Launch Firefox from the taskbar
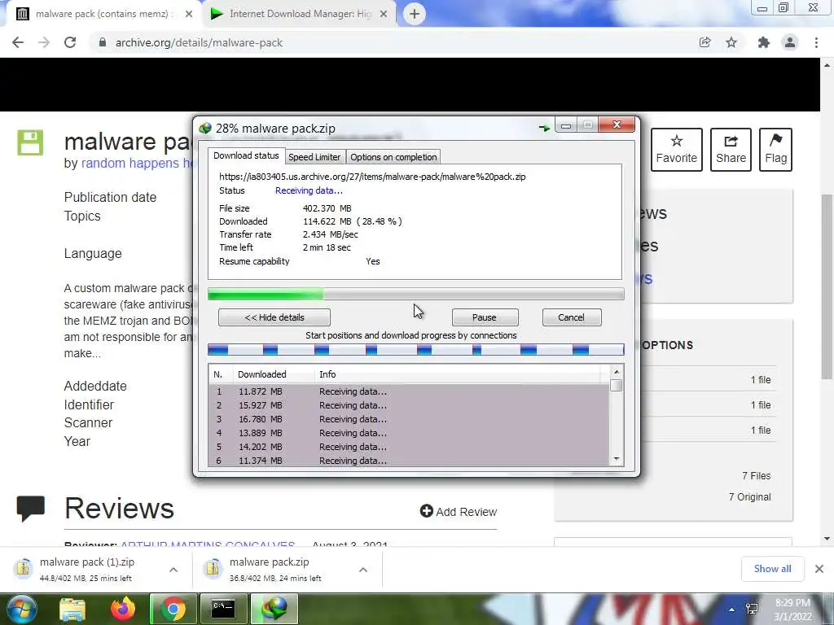The width and height of the screenshot is (834, 625). point(123,609)
